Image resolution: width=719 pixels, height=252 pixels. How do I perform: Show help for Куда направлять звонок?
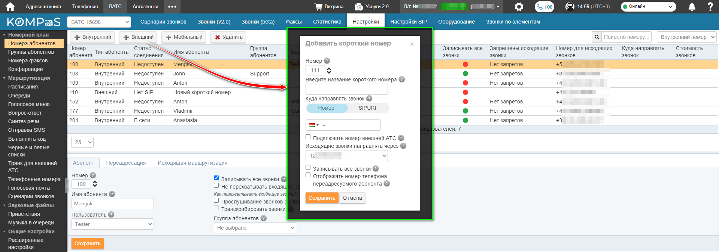pos(369,98)
